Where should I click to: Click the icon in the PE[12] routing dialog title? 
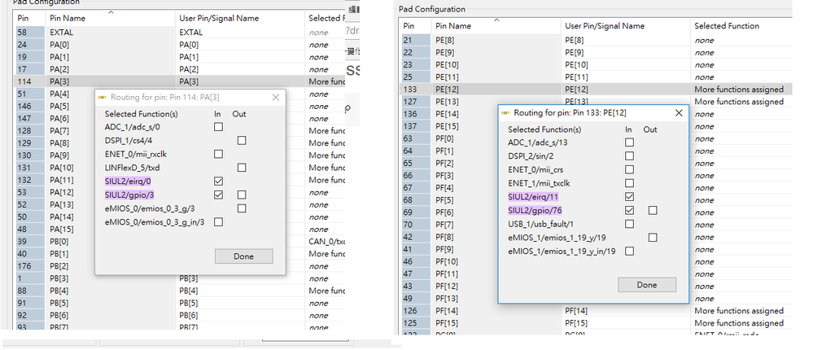point(506,112)
